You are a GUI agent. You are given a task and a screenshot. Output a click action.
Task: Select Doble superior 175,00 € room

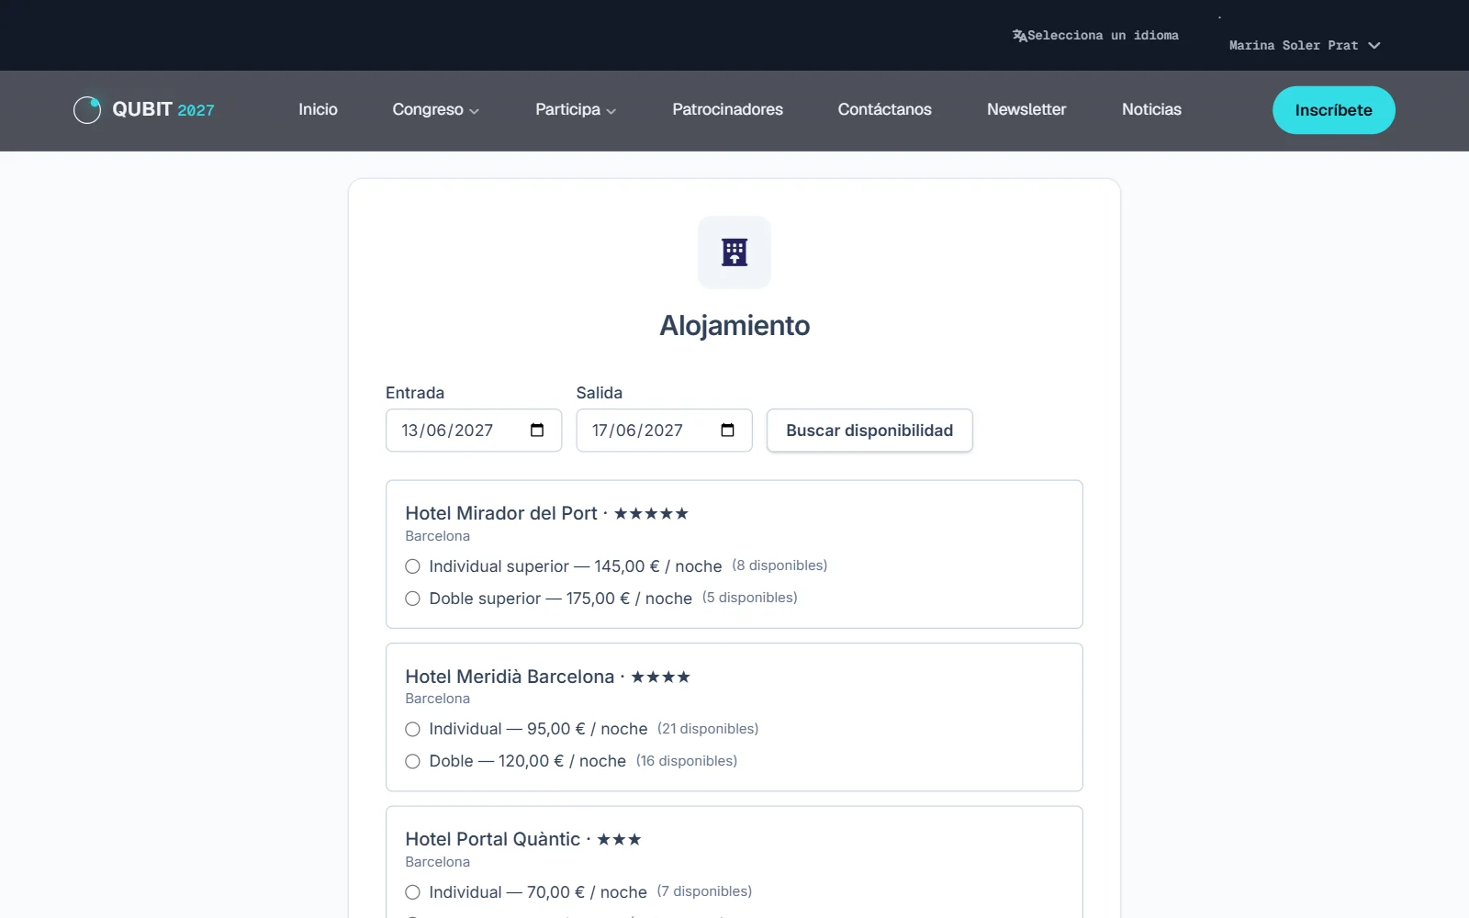[413, 599]
